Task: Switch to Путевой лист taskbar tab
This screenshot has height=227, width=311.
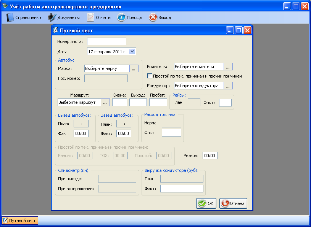Action: click(20, 221)
